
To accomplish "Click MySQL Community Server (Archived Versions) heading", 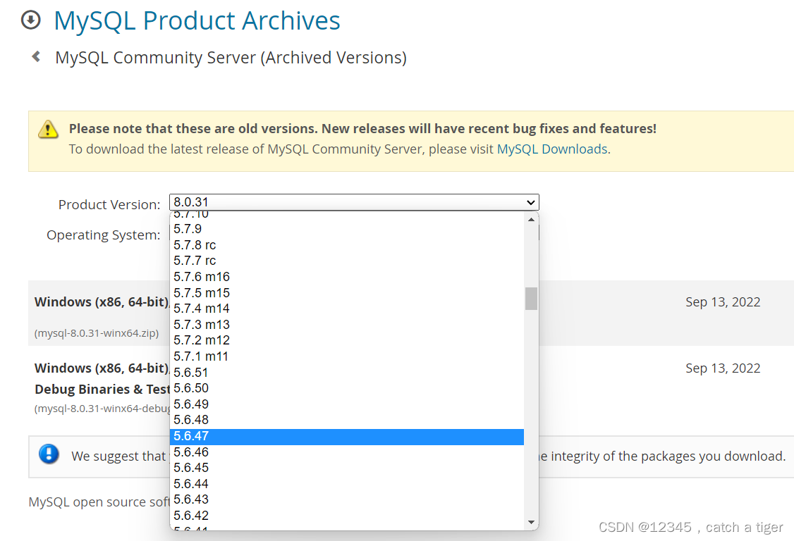I will (x=231, y=58).
